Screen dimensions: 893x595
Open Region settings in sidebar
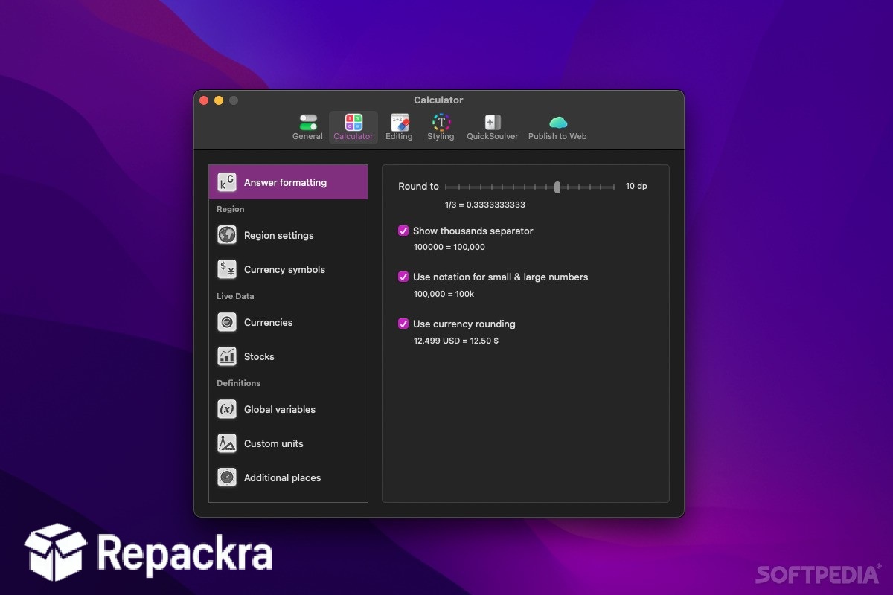click(288, 235)
